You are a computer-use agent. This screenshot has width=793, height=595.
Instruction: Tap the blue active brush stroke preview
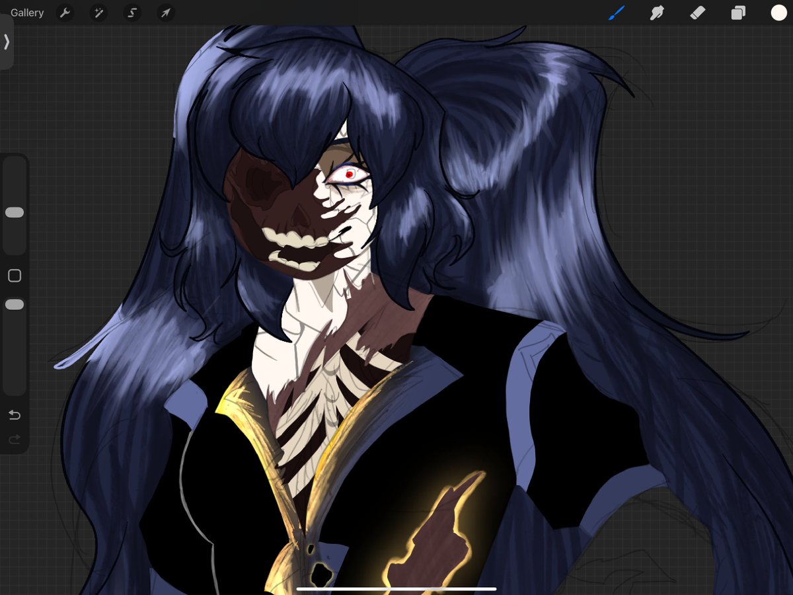(616, 12)
